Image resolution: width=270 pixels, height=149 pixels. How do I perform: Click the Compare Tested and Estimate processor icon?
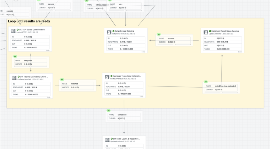point(107,77)
